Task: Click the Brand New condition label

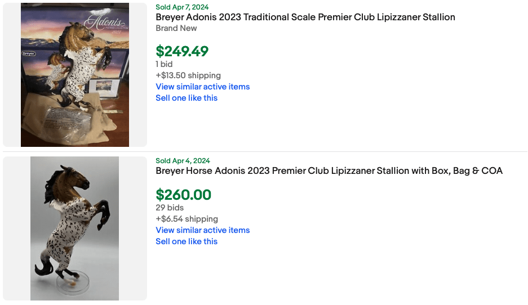Action: point(176,28)
